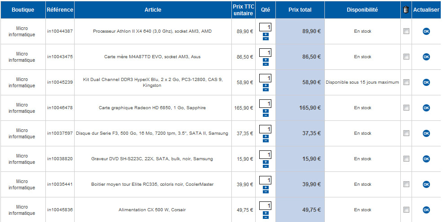This screenshot has height=222, width=443.
Task: Click the Prix total column header
Action: (300, 10)
